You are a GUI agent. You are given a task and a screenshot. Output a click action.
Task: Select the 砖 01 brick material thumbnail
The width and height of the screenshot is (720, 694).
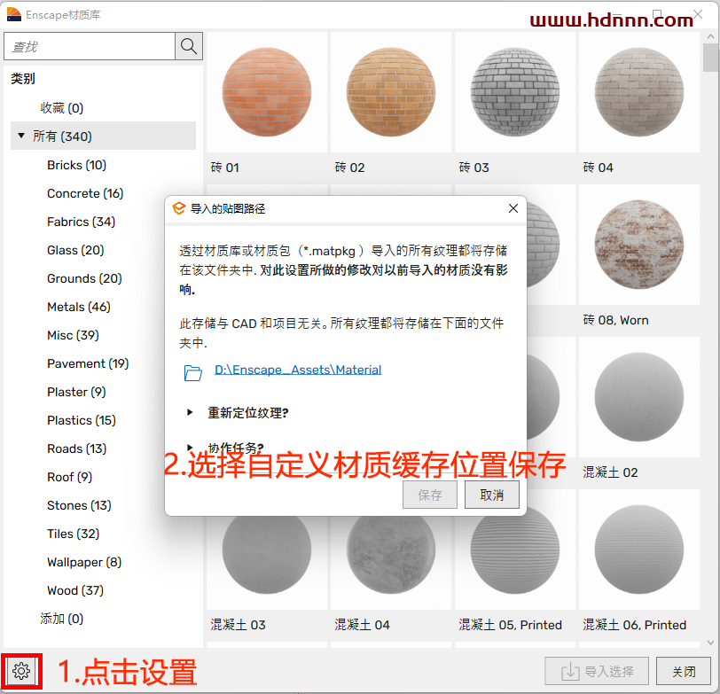[x=267, y=92]
